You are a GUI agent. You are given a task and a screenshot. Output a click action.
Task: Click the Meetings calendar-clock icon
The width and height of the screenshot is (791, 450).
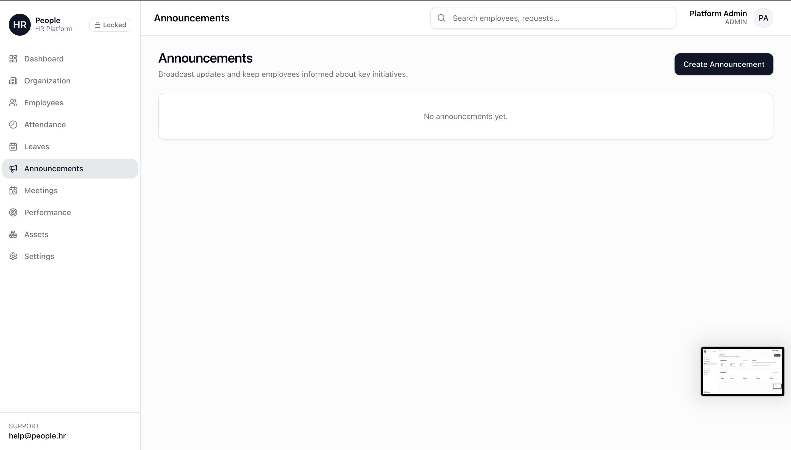point(13,190)
